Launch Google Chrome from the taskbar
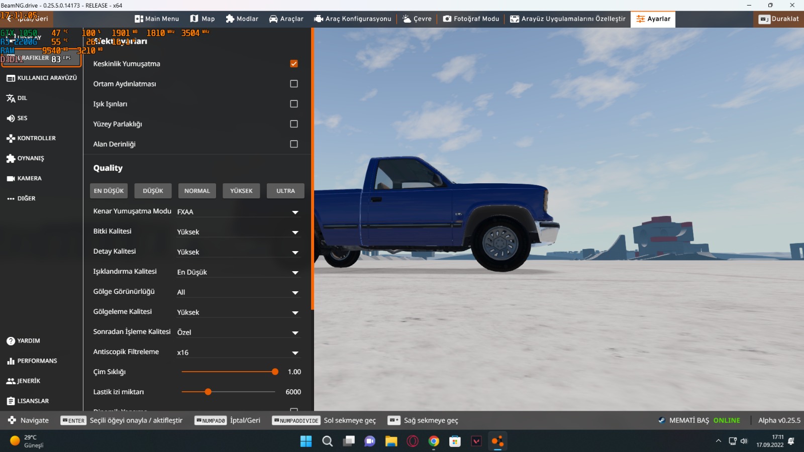Image resolution: width=804 pixels, height=452 pixels. pyautogui.click(x=434, y=441)
